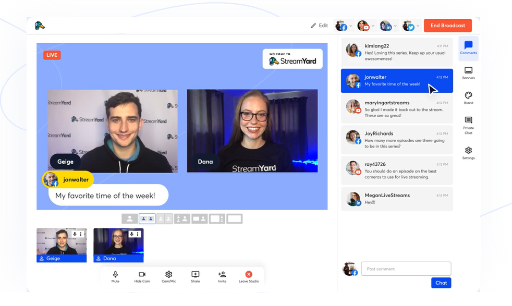Select the single-person solo layout

click(130, 219)
